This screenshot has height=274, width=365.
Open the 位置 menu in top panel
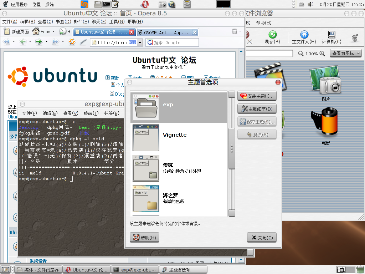point(36,4)
